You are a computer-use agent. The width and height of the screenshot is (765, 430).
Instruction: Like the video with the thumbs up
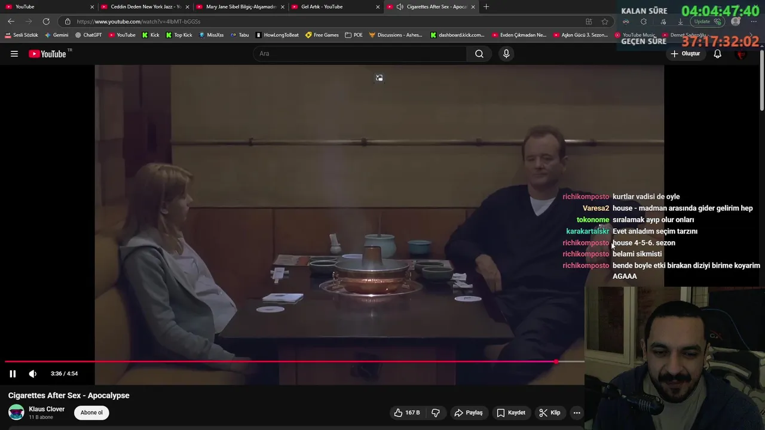[406, 413]
